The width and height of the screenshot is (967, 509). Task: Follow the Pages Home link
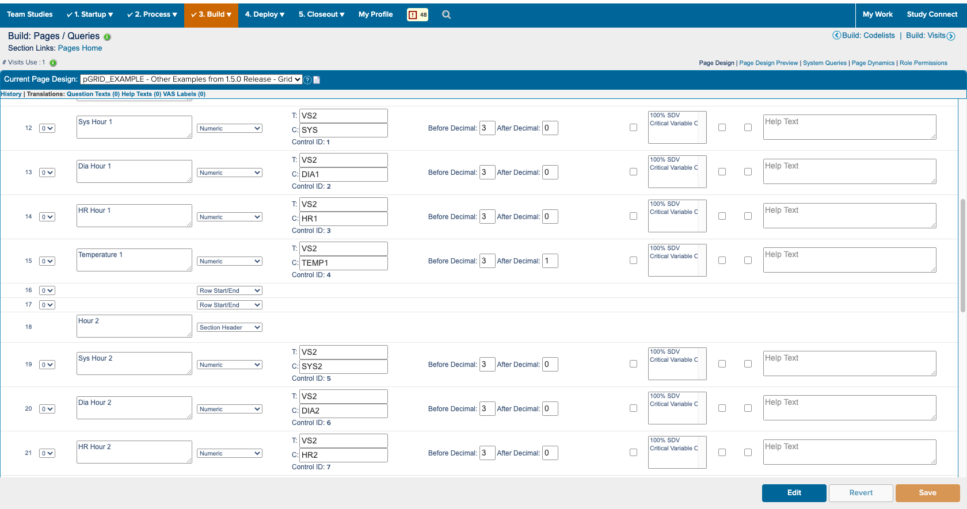pyautogui.click(x=80, y=48)
